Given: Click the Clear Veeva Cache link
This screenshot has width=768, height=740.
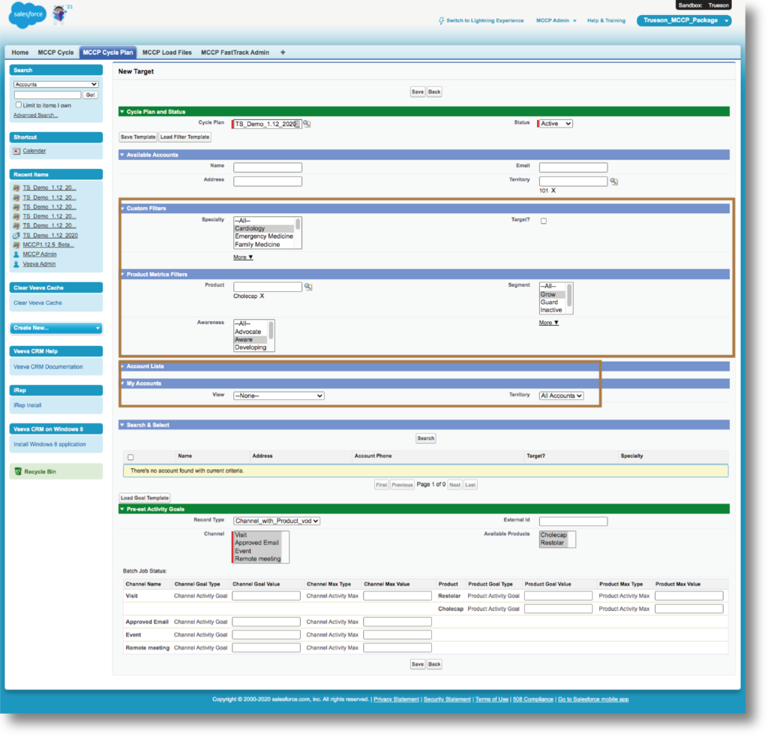Looking at the screenshot, I should tap(37, 303).
